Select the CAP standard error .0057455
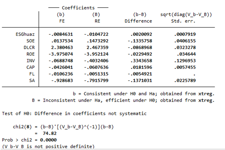This screenshot has height=150, width=225. click(x=185, y=67)
